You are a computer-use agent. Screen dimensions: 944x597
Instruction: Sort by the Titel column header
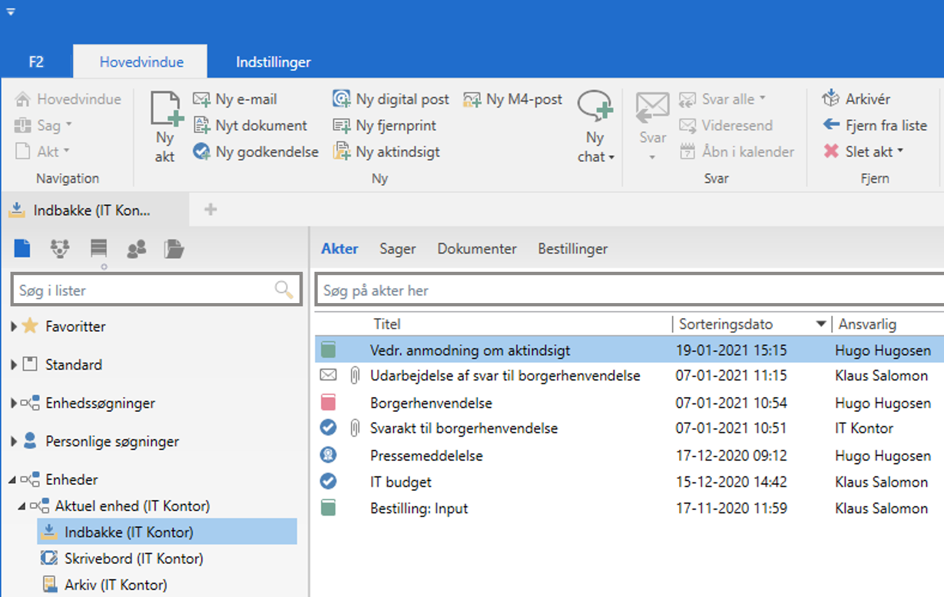point(387,324)
